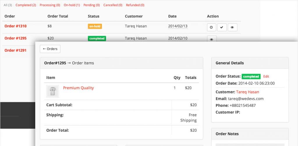Screen dimensions: 298x146
Task: Open Order #1295 link in orders list
Action: click(16, 38)
